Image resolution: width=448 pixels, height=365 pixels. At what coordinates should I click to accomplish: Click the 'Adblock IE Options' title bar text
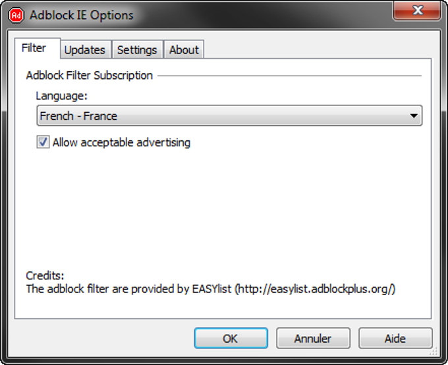(x=82, y=15)
